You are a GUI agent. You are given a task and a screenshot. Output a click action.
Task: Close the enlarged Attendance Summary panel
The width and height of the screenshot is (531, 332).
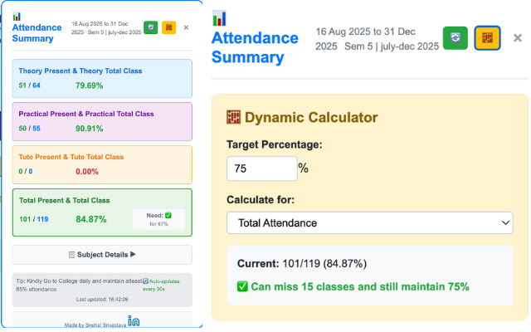coord(518,38)
